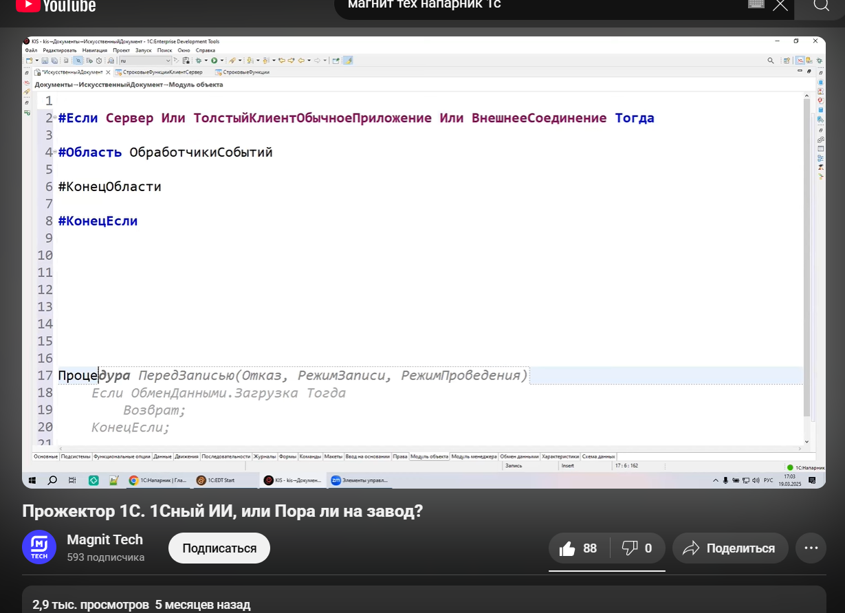
Task: Click on ОбработчикиСобытий region name text
Action: (201, 153)
